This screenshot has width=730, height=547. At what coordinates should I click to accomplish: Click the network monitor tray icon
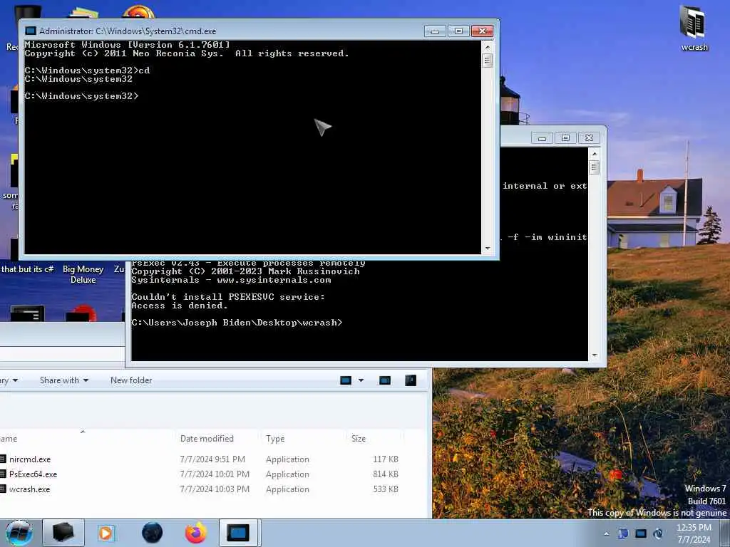pyautogui.click(x=641, y=533)
